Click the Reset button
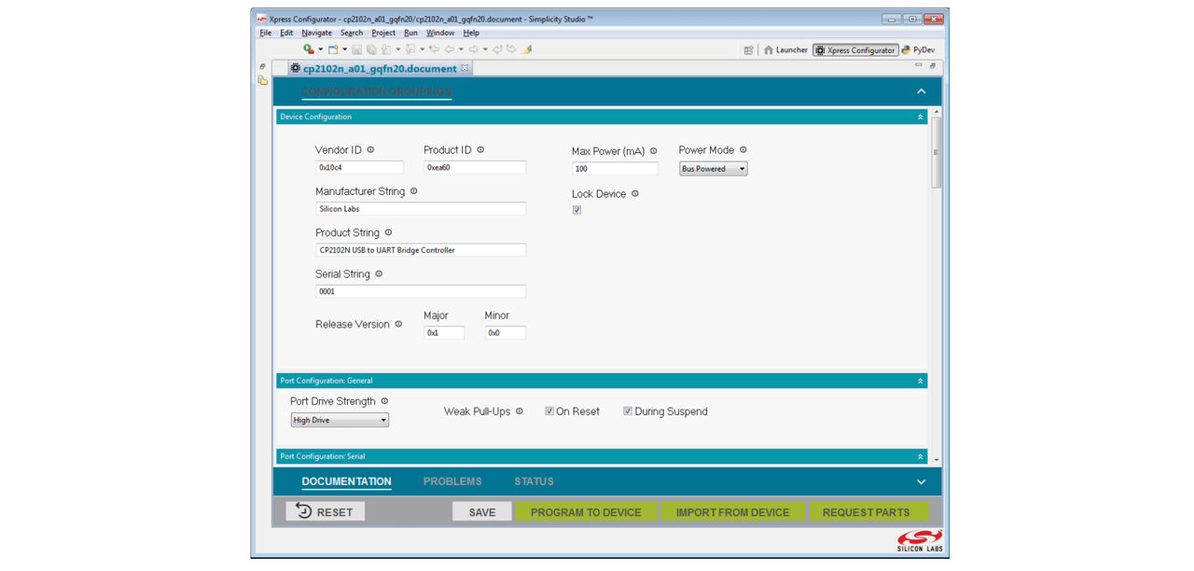This screenshot has width=1194, height=571. click(325, 511)
